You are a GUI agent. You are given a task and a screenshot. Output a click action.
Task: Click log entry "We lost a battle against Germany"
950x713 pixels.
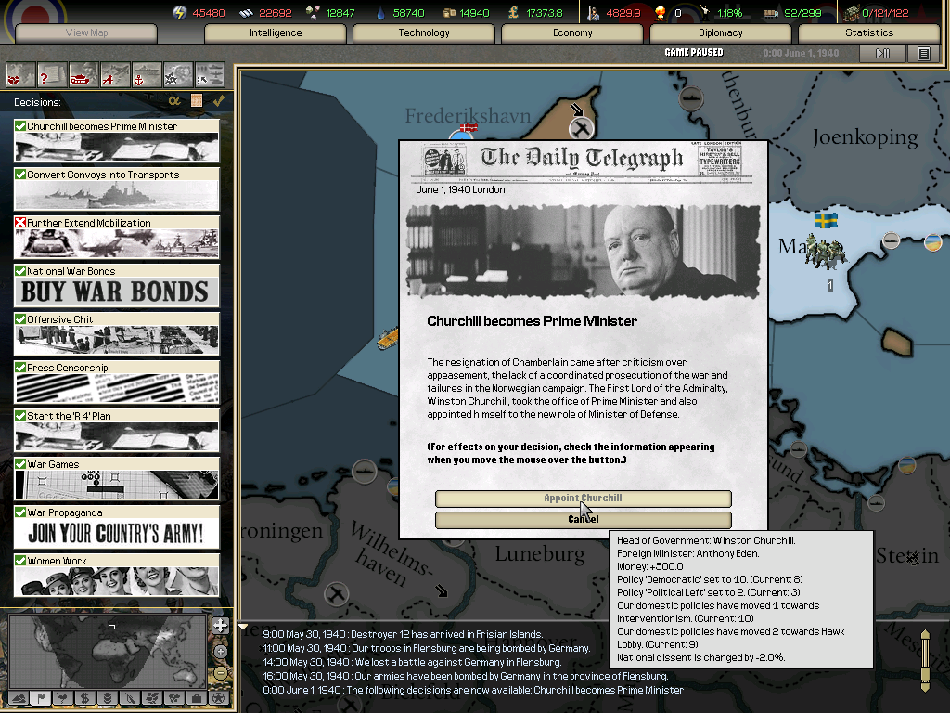tap(412, 662)
